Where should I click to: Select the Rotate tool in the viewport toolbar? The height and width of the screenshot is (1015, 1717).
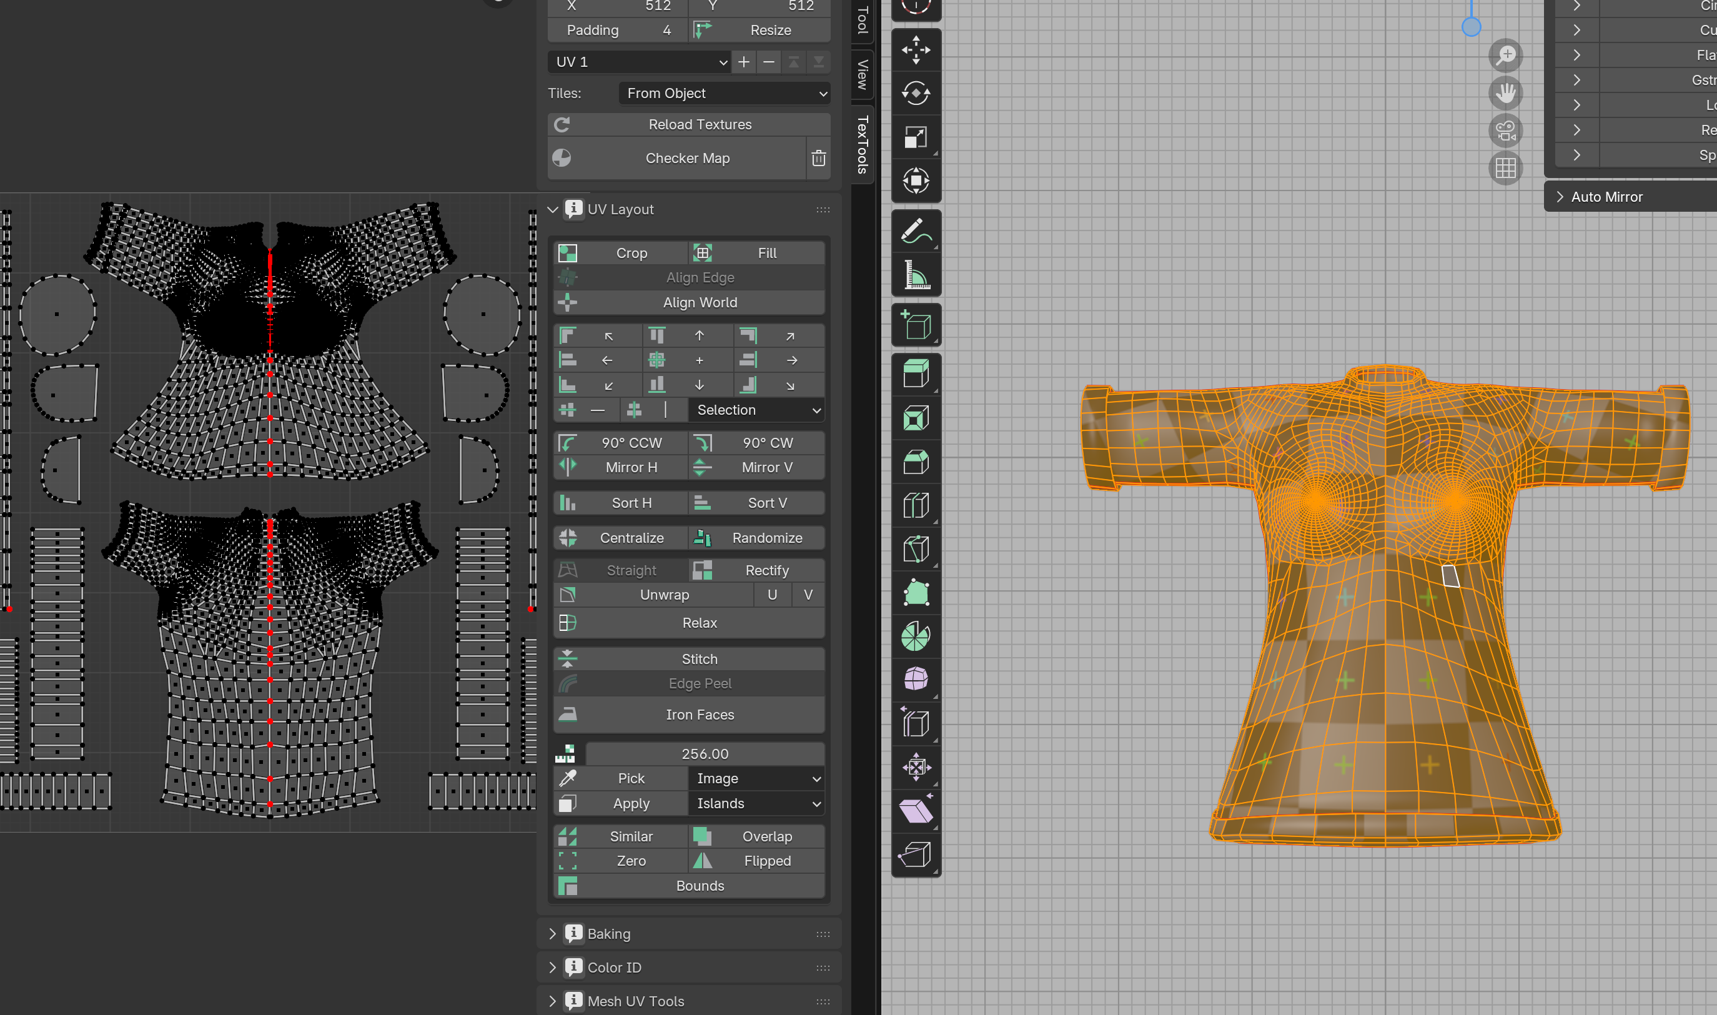coord(916,94)
